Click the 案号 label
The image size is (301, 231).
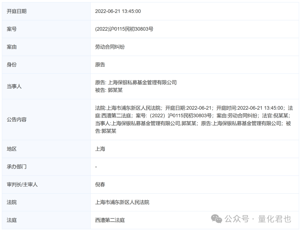point(12,29)
